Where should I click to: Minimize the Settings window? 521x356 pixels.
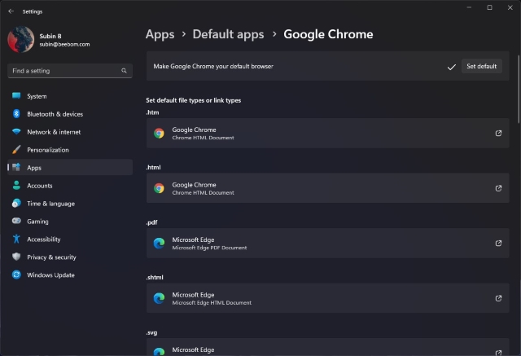coord(469,7)
